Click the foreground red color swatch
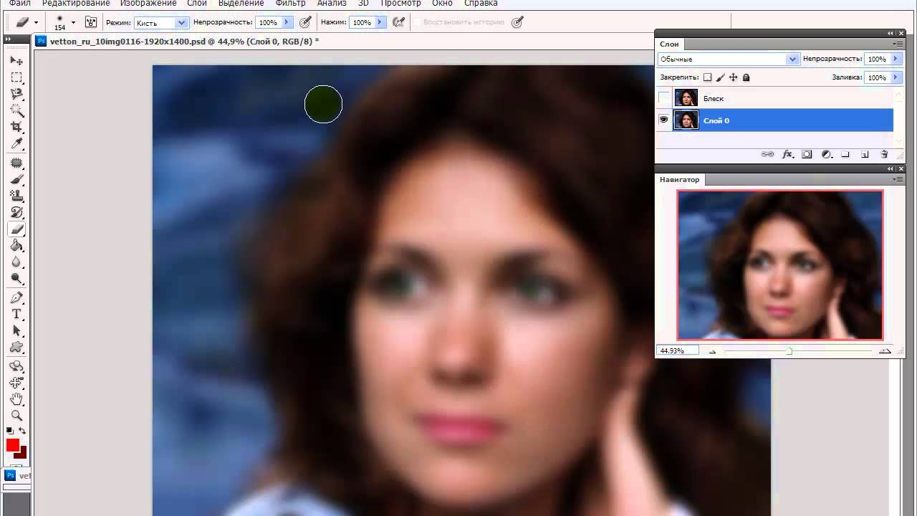The width and height of the screenshot is (917, 516). pos(13,445)
